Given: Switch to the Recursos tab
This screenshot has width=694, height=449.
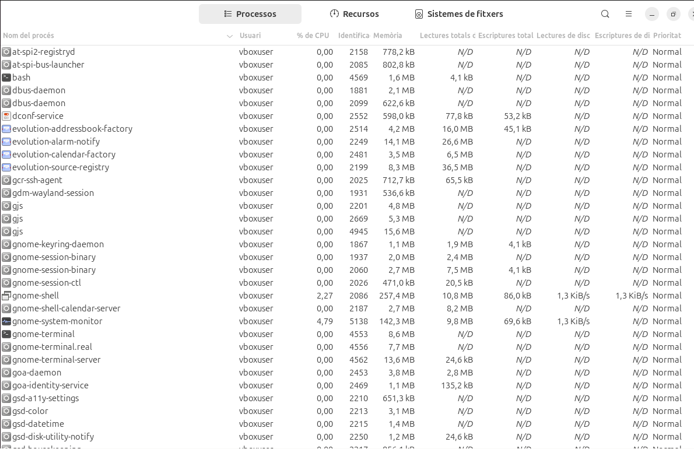Looking at the screenshot, I should click(x=354, y=14).
